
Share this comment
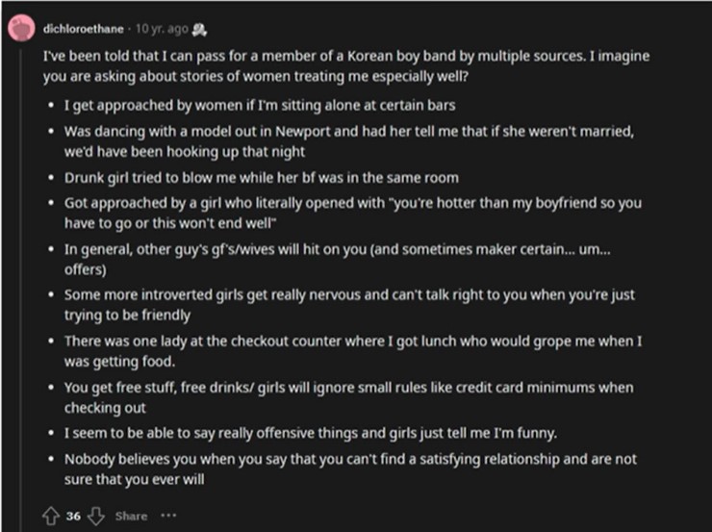click(131, 516)
